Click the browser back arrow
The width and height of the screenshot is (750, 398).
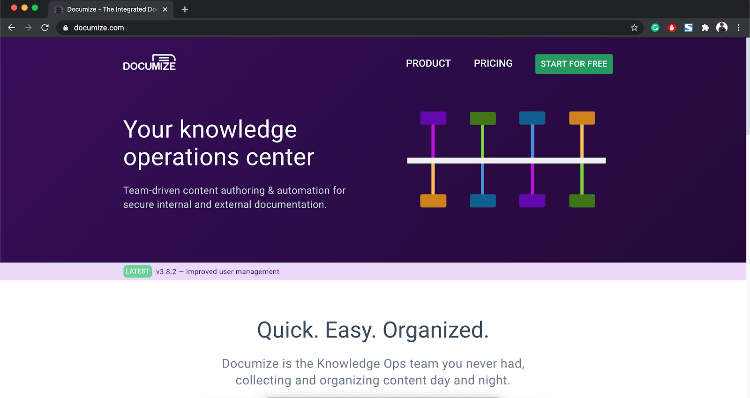[x=12, y=28]
